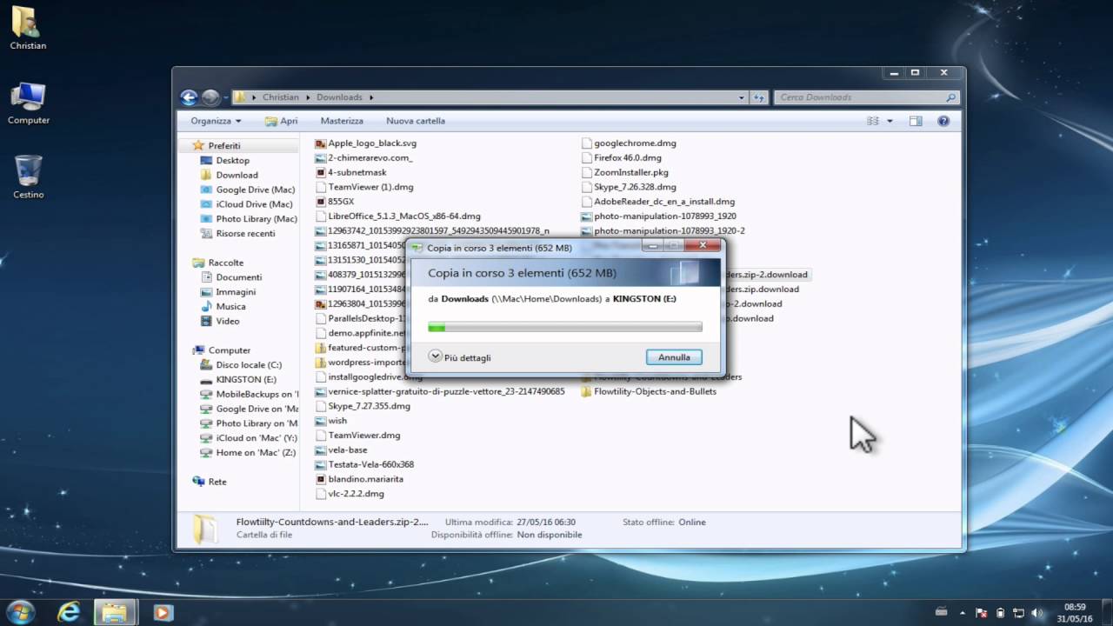
Task: Open Documenti library
Action: click(231, 277)
